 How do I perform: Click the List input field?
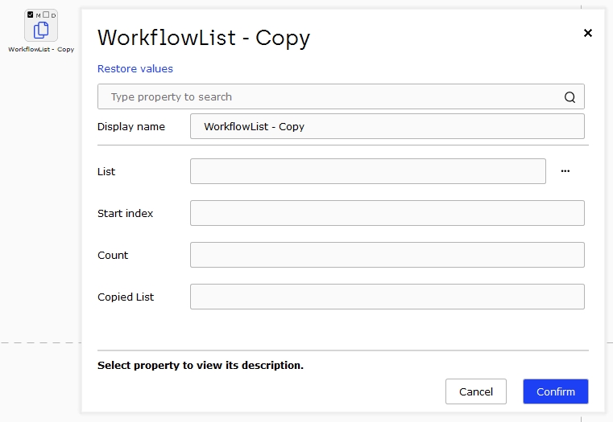(x=368, y=171)
